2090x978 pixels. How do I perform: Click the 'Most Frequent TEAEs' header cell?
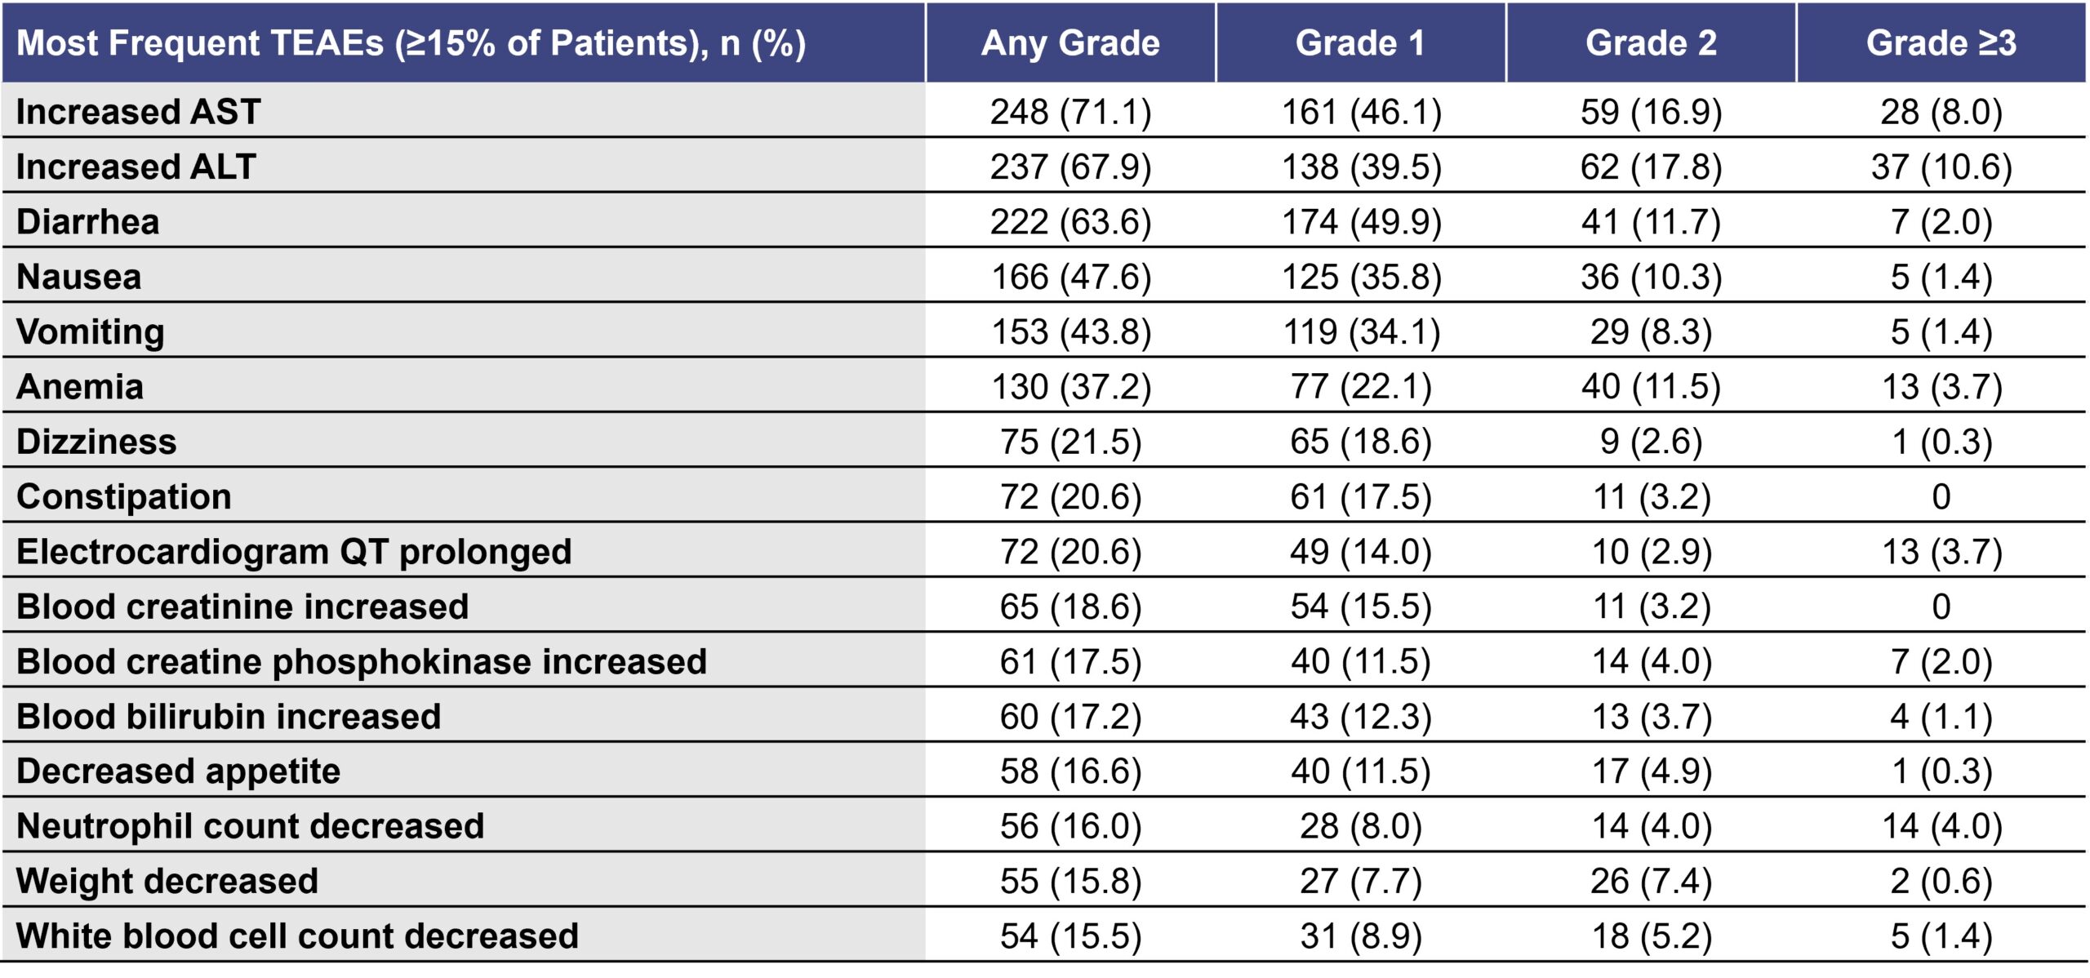click(411, 42)
